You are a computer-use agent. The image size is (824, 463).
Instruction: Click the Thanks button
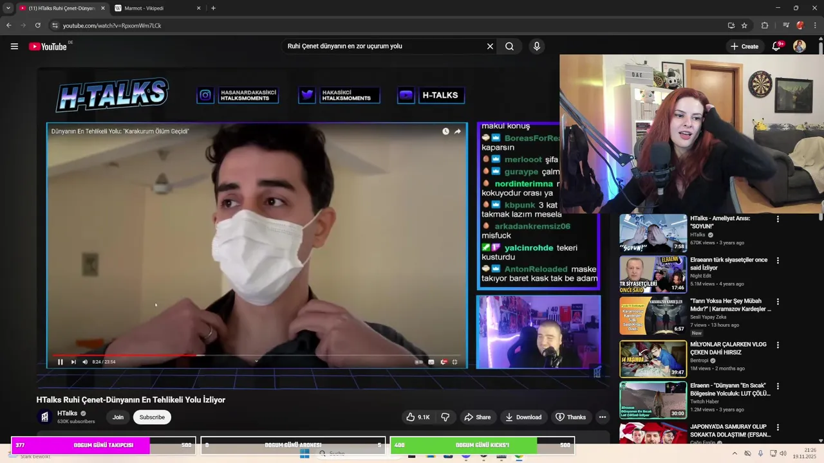pyautogui.click(x=570, y=417)
